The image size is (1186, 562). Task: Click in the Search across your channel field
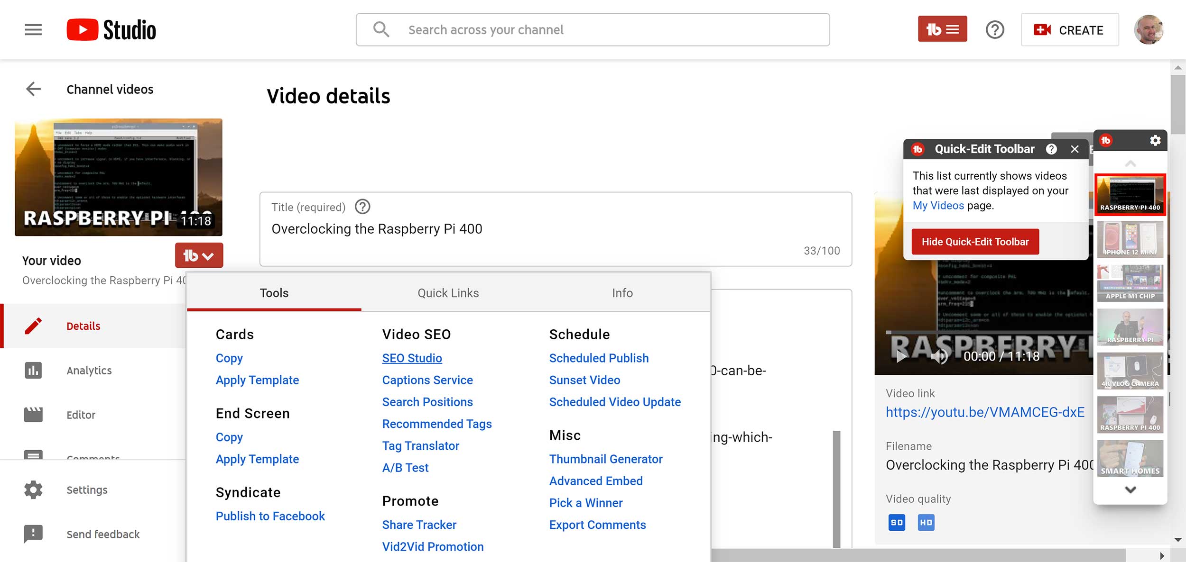[x=593, y=29]
